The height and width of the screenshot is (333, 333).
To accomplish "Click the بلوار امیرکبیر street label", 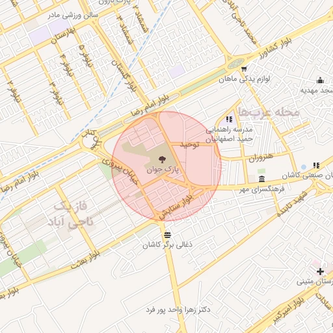I will (289, 310).
